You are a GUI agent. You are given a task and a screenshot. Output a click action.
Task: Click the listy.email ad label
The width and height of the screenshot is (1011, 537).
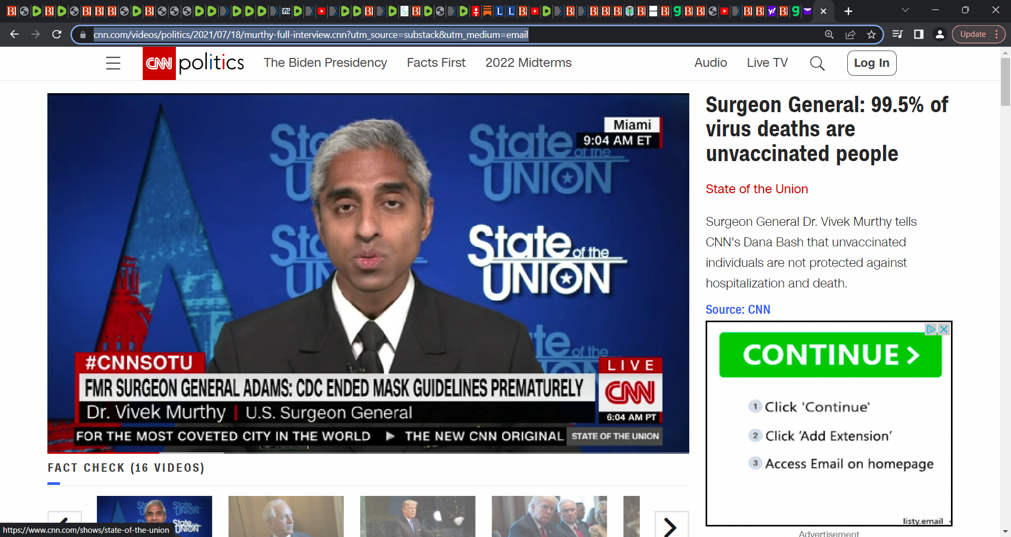coord(923,521)
